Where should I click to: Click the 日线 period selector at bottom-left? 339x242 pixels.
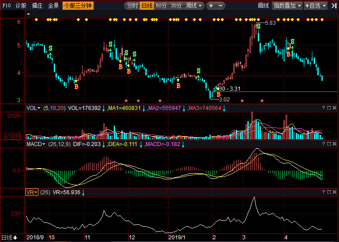point(9,237)
